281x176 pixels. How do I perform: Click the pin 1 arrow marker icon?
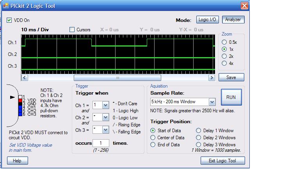pos(12,97)
